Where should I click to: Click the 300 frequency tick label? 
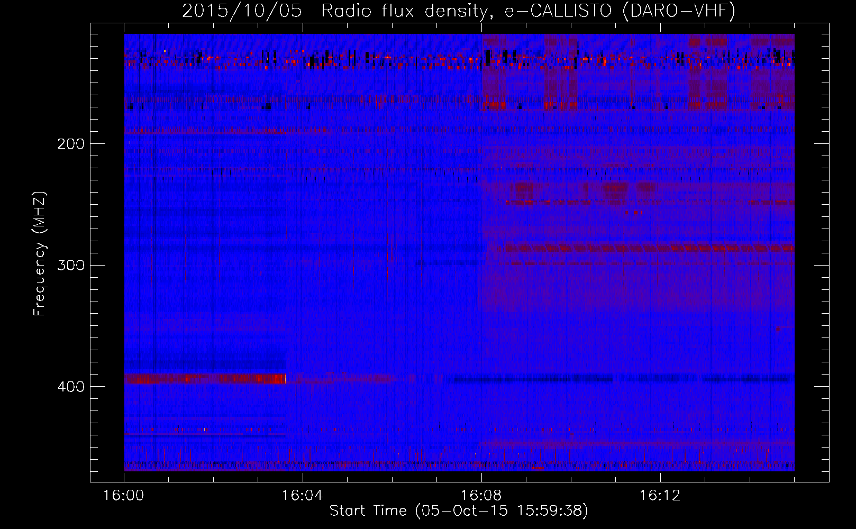coord(71,265)
